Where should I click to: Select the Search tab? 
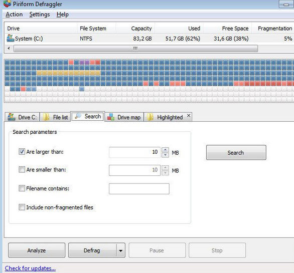click(88, 117)
